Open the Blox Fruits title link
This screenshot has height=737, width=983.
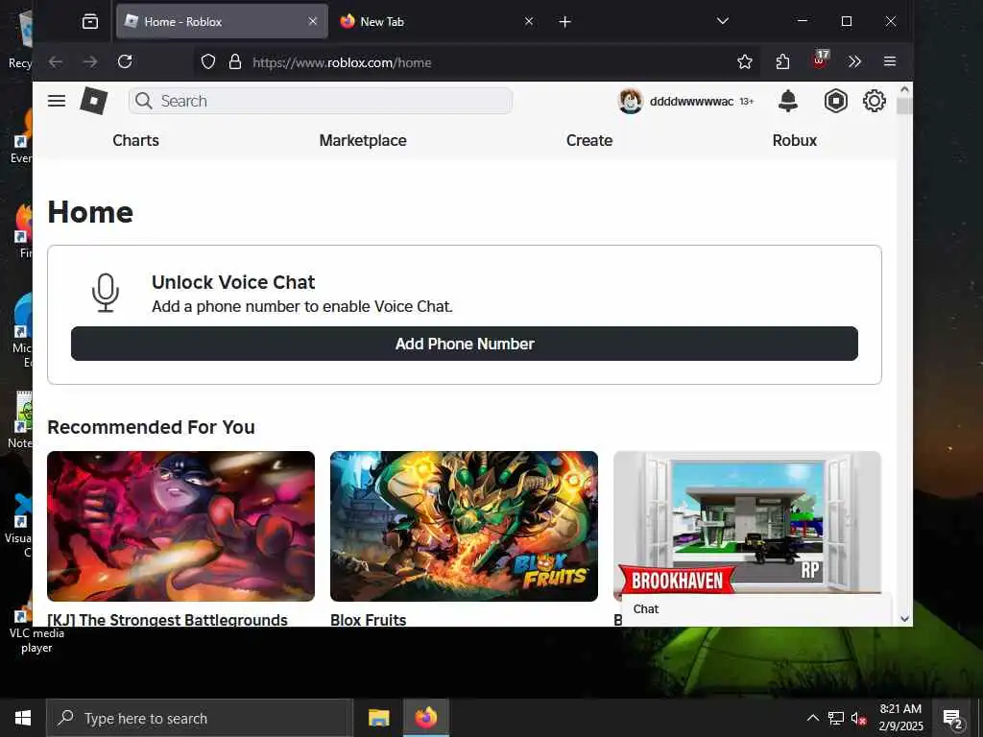pyautogui.click(x=368, y=619)
